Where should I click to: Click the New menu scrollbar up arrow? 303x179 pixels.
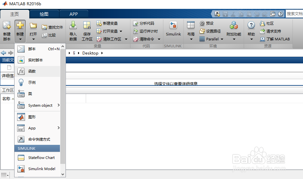(x=63, y=46)
